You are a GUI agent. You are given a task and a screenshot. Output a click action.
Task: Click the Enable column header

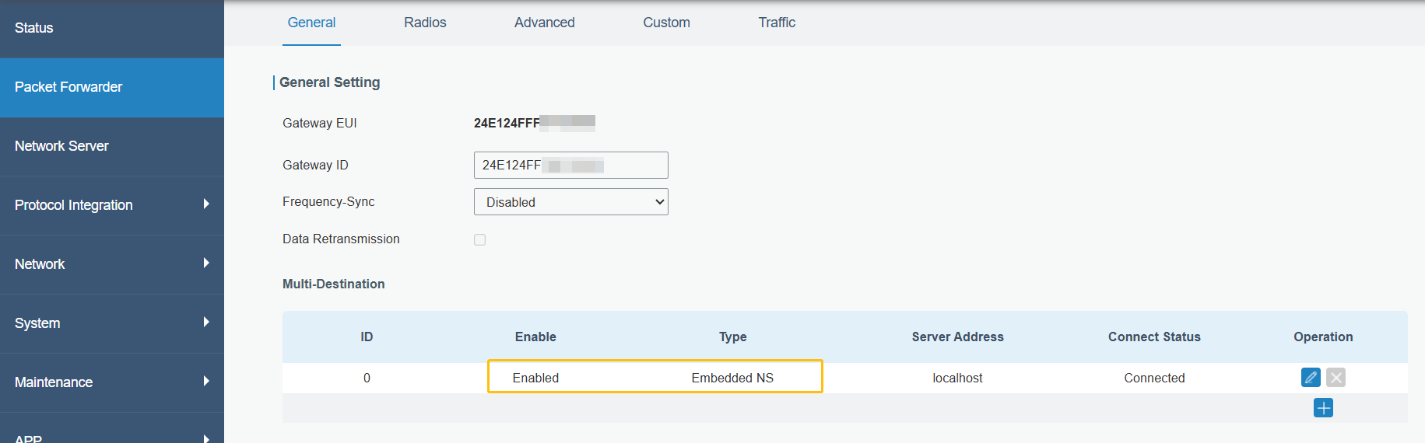pos(535,337)
